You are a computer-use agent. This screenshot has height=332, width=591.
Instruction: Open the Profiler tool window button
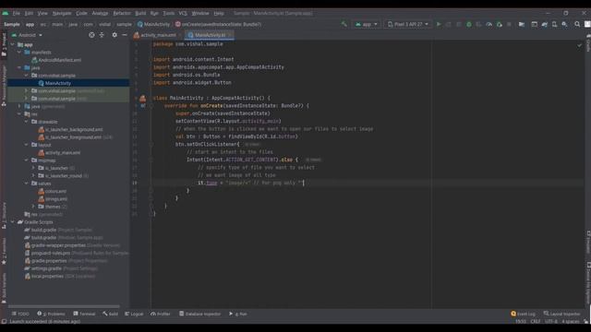[161, 314]
